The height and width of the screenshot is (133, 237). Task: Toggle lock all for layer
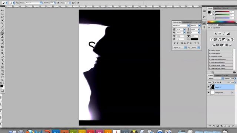click(220, 82)
